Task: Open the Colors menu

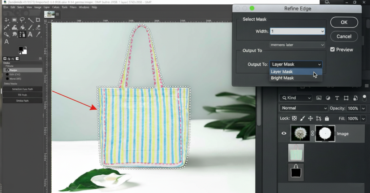Action: pyautogui.click(x=56, y=7)
